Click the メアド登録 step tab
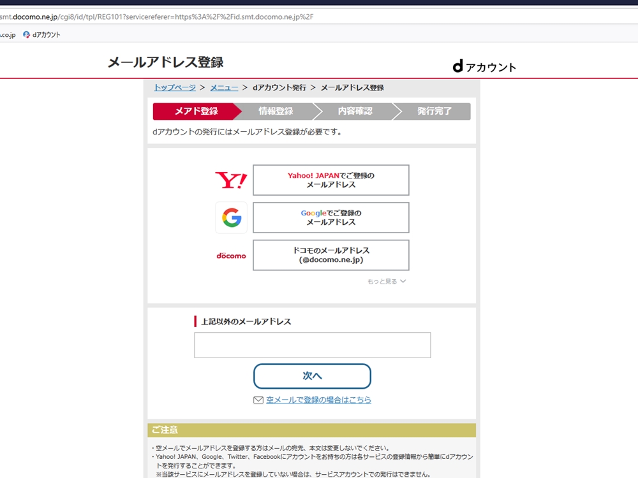638x478 pixels. point(196,111)
